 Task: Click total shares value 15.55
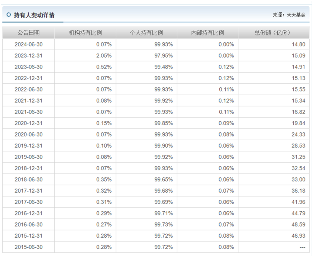(x=299, y=89)
